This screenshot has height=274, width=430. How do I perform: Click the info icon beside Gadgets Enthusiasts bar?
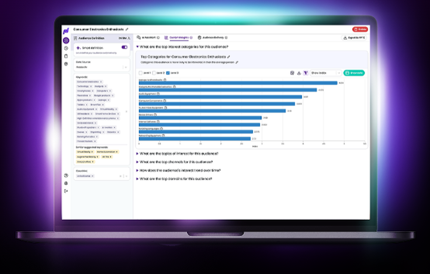165,80
